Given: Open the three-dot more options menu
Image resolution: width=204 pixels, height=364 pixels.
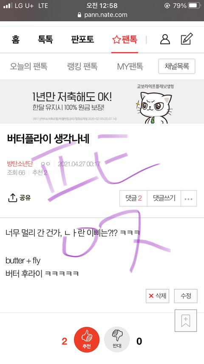Looking at the screenshot, I should [x=188, y=199].
